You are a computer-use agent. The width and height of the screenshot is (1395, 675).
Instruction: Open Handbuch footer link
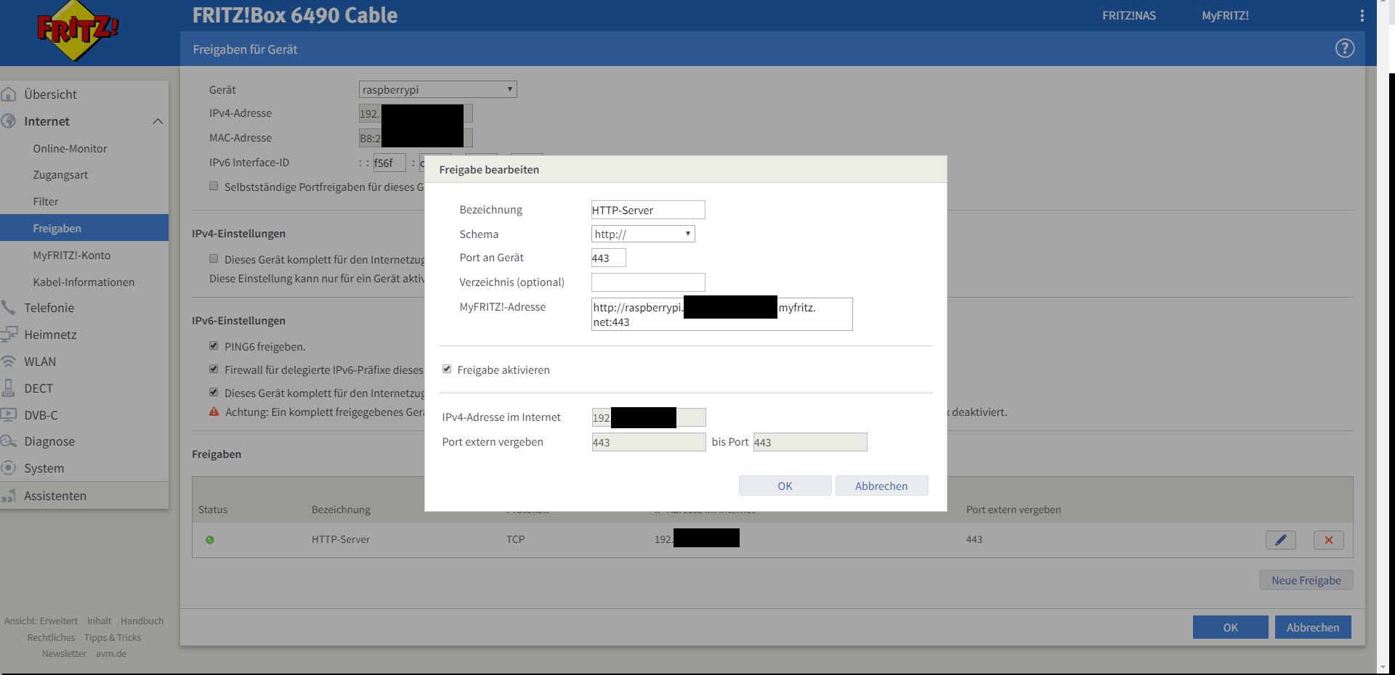(x=142, y=621)
